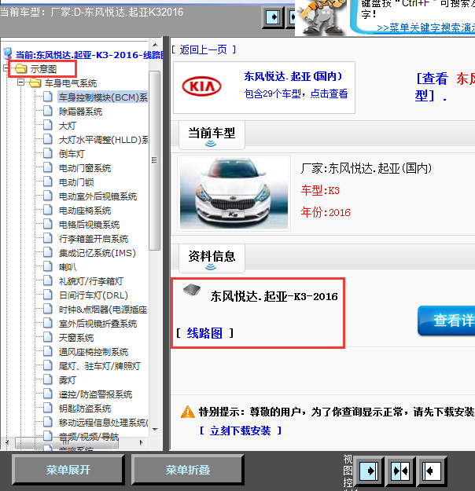Collapse the 示意图 tree node

6,68
